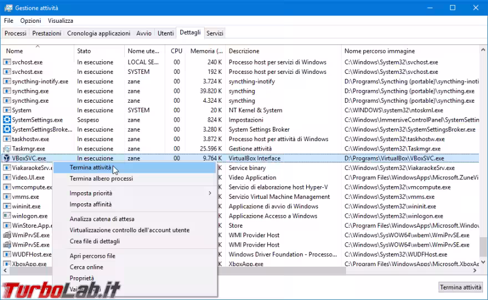Expand the Imposta priorità submenu arrow
The height and width of the screenshot is (300, 488).
click(x=210, y=193)
